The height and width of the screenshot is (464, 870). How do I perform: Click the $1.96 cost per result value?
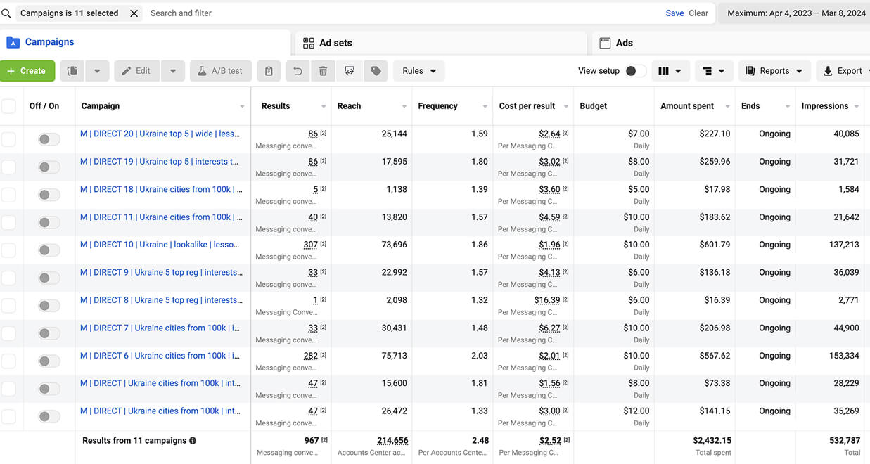pyautogui.click(x=549, y=245)
